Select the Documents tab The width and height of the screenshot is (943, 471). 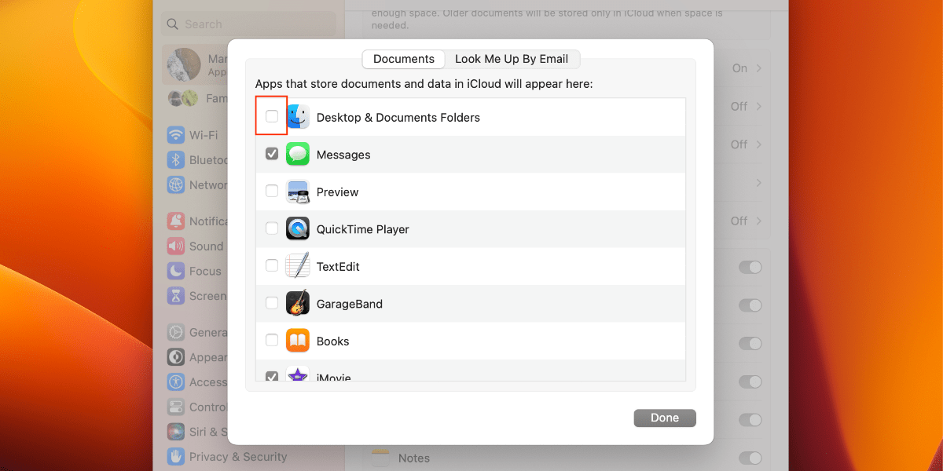[403, 59]
